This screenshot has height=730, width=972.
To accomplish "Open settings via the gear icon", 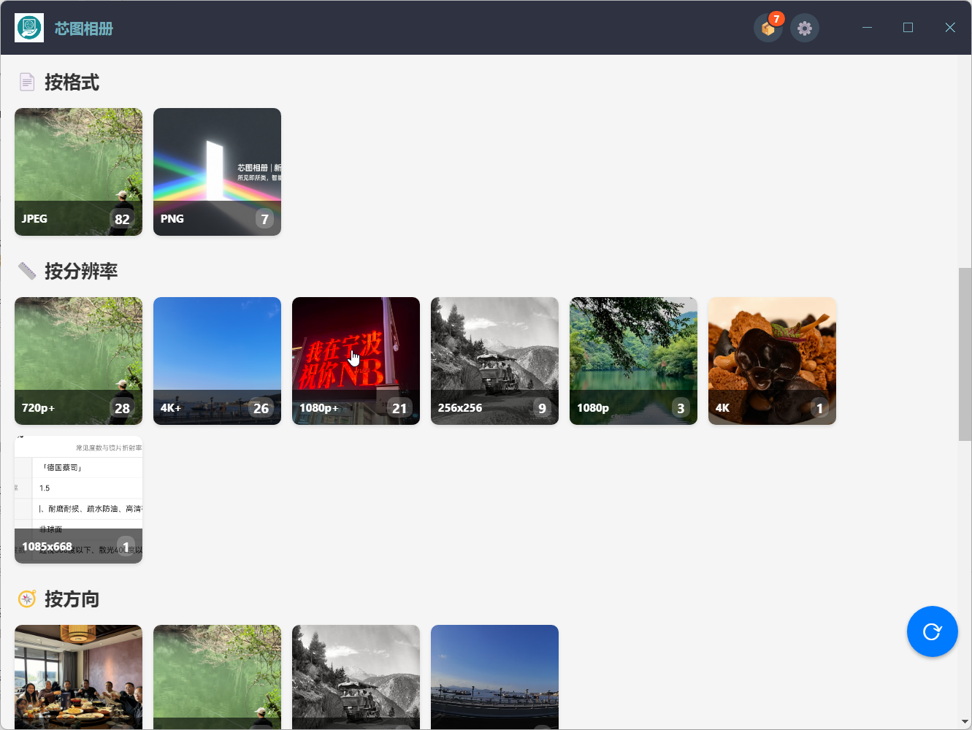I will (x=804, y=28).
